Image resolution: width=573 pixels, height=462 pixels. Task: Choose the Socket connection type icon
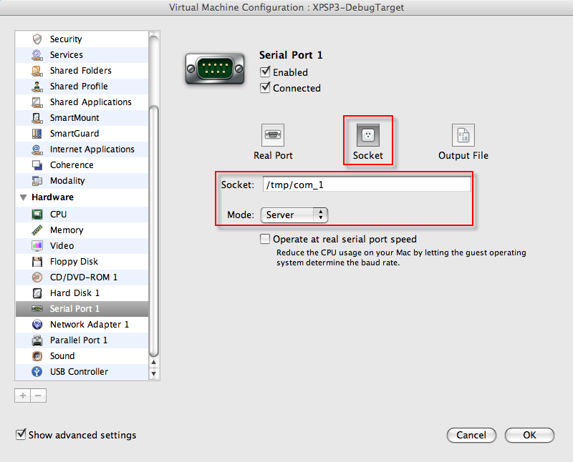click(x=368, y=135)
